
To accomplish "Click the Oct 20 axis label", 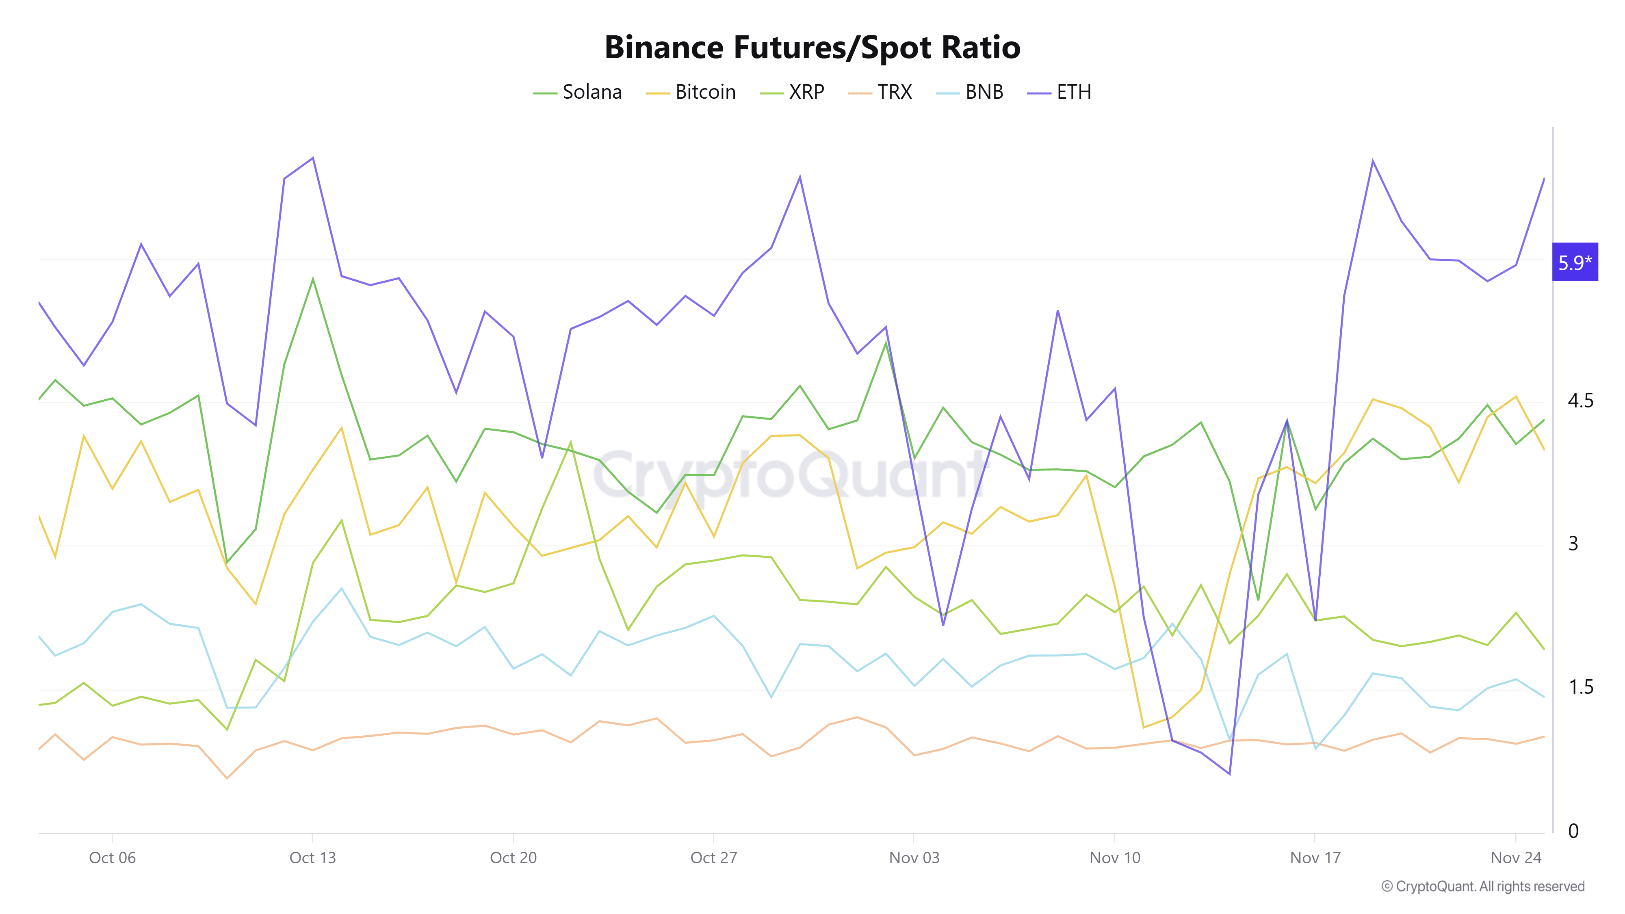I will pos(513,858).
